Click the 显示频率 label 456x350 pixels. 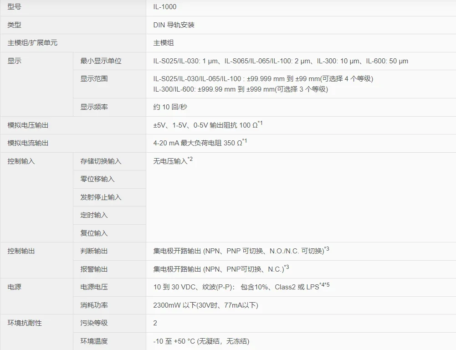[x=94, y=107]
